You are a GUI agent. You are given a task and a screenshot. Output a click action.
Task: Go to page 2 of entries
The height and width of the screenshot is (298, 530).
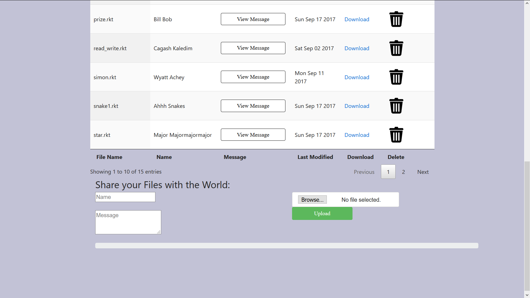[403, 172]
